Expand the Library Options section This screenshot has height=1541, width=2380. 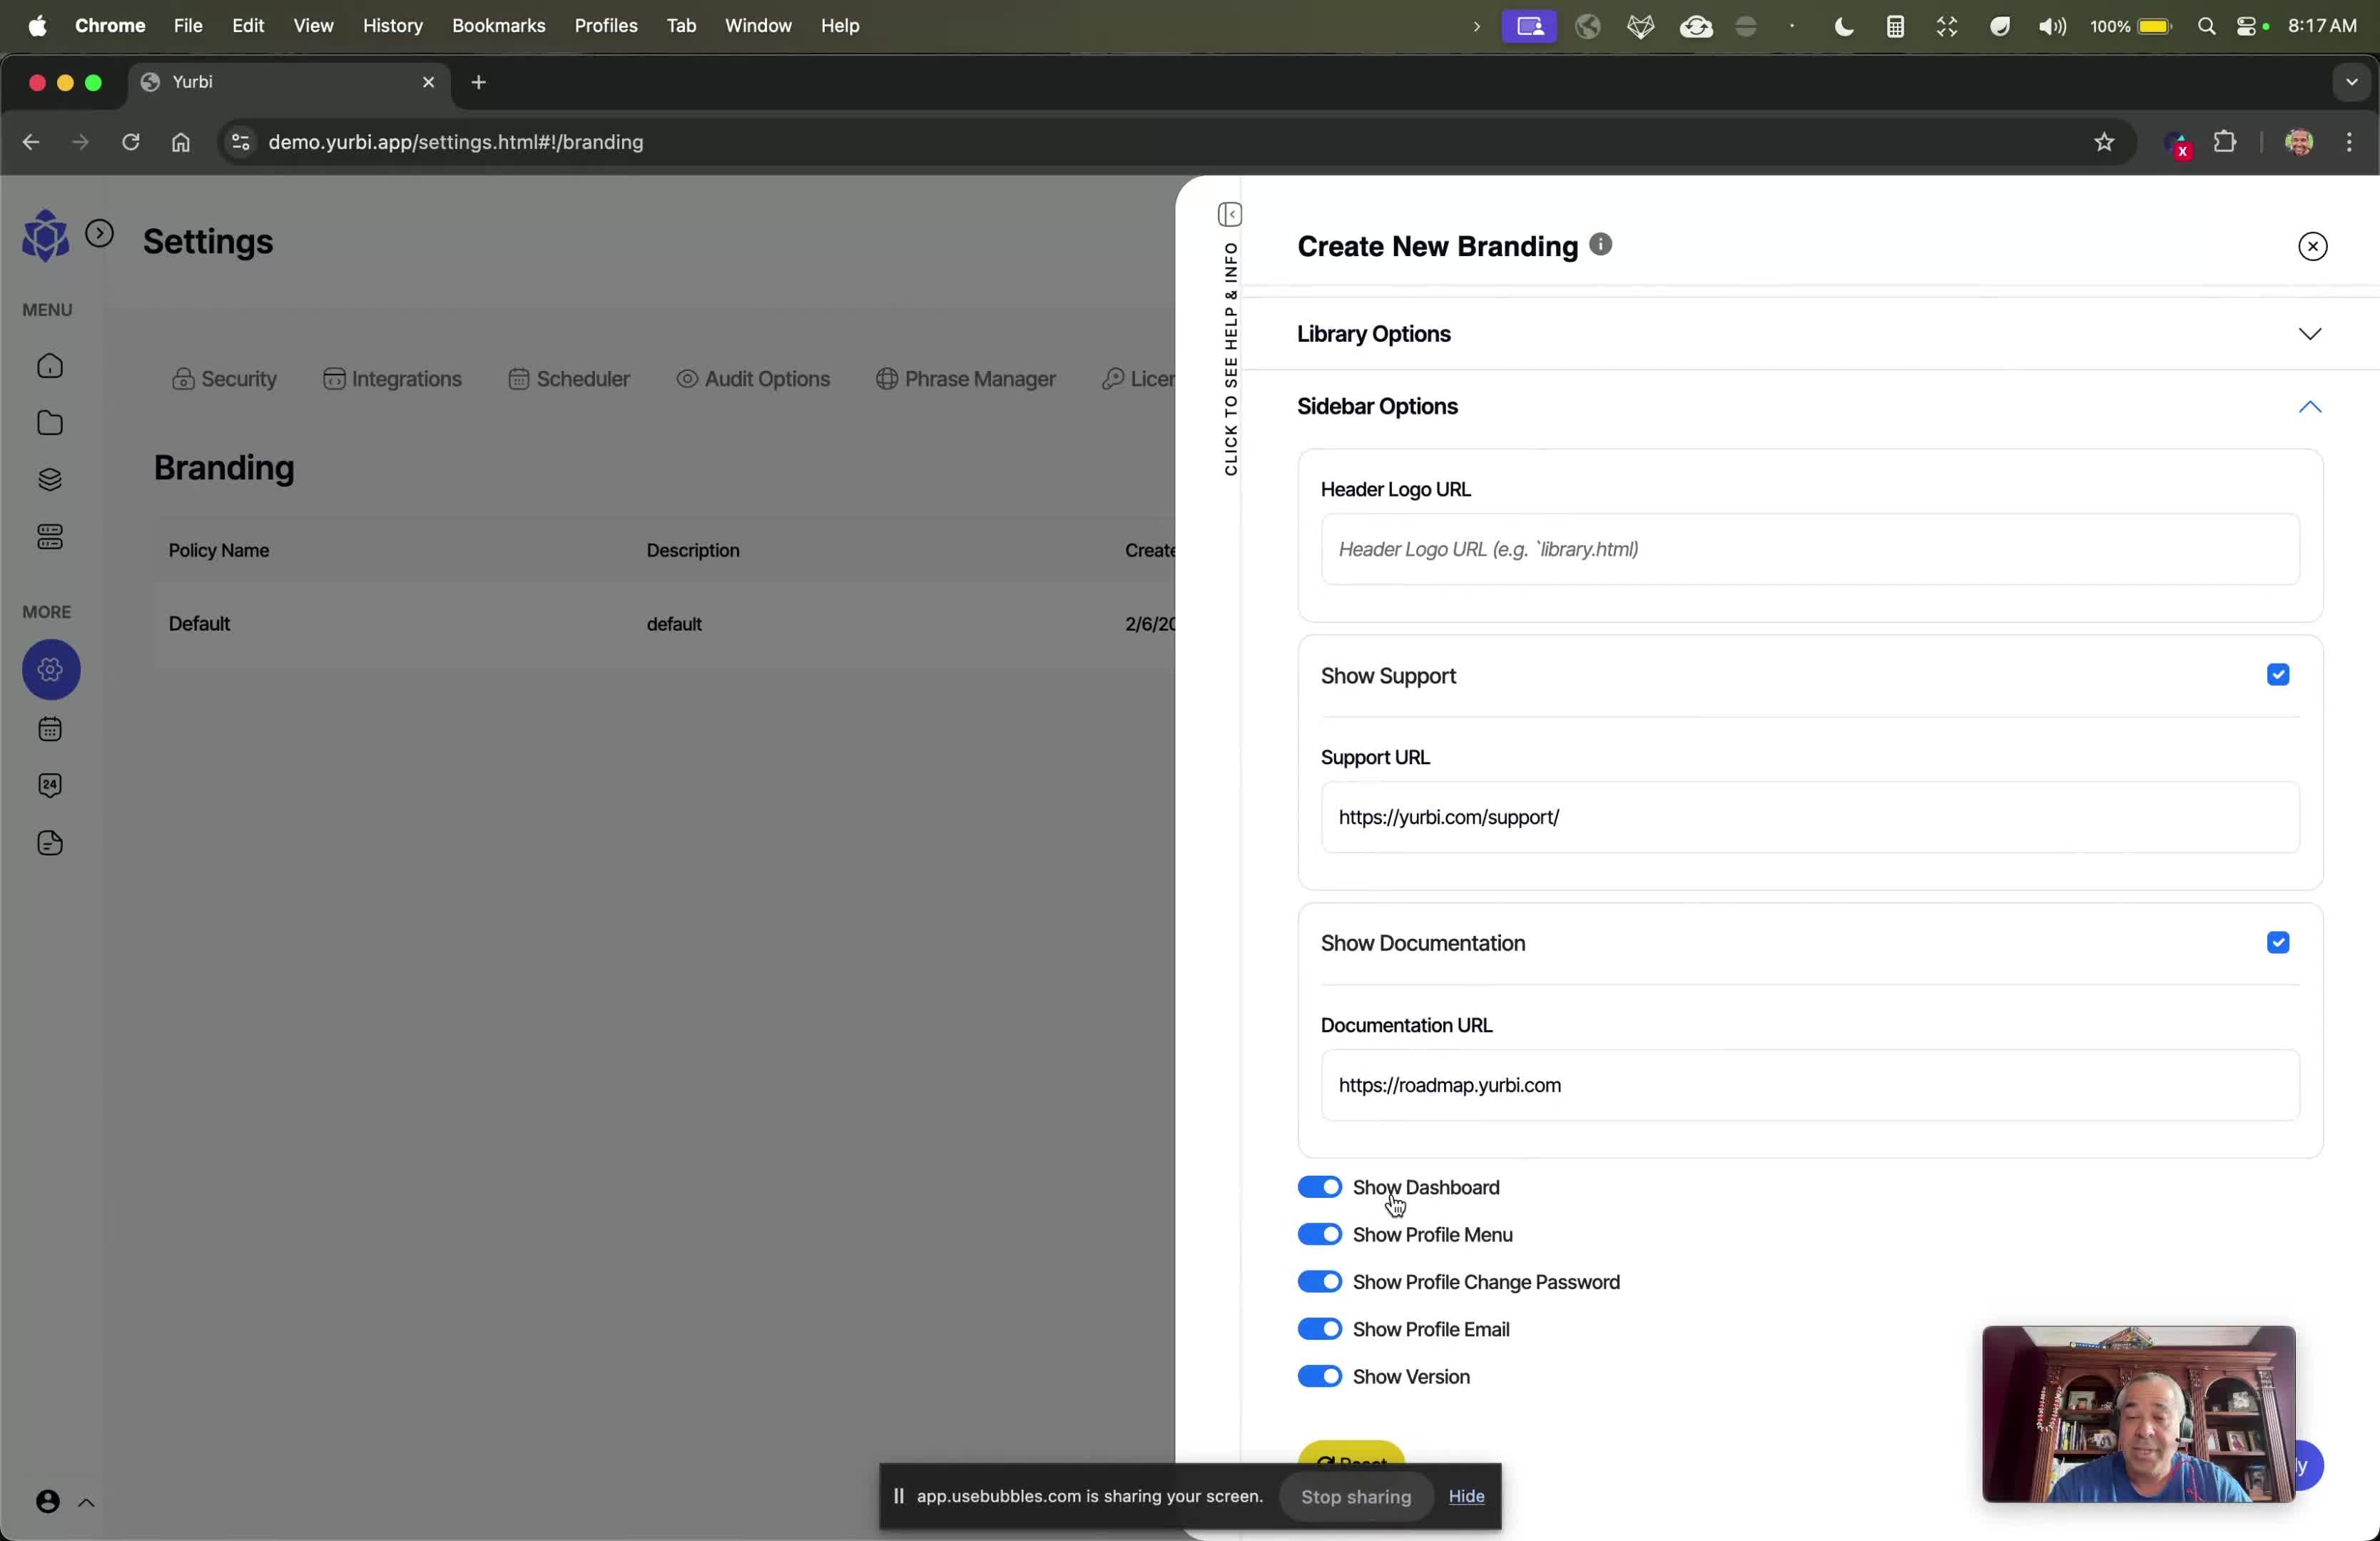[x=2309, y=334]
